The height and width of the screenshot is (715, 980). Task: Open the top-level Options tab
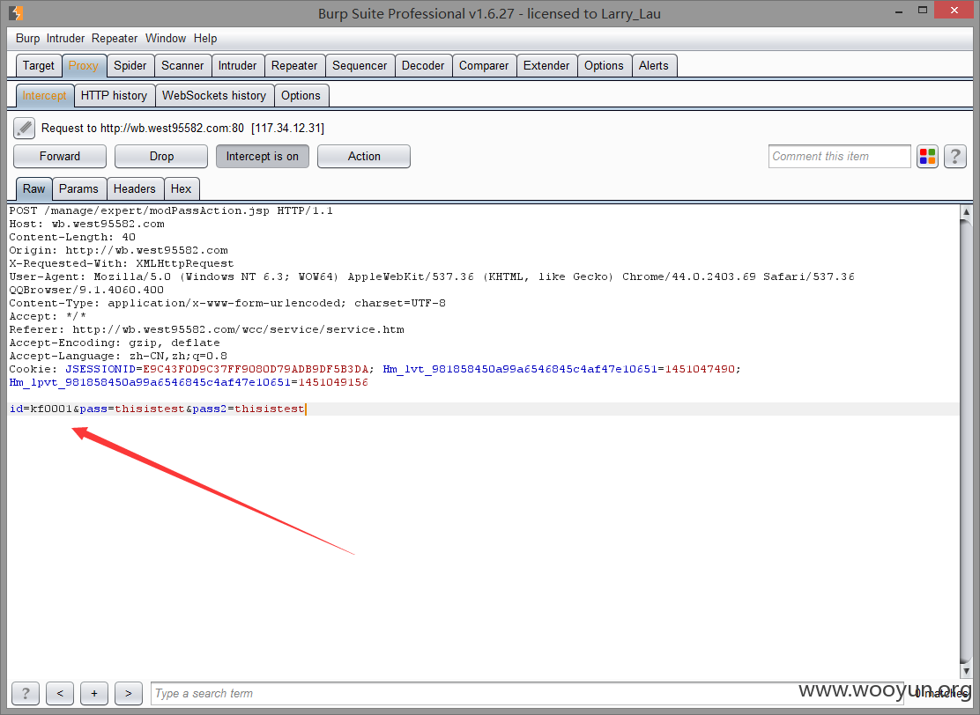click(604, 65)
